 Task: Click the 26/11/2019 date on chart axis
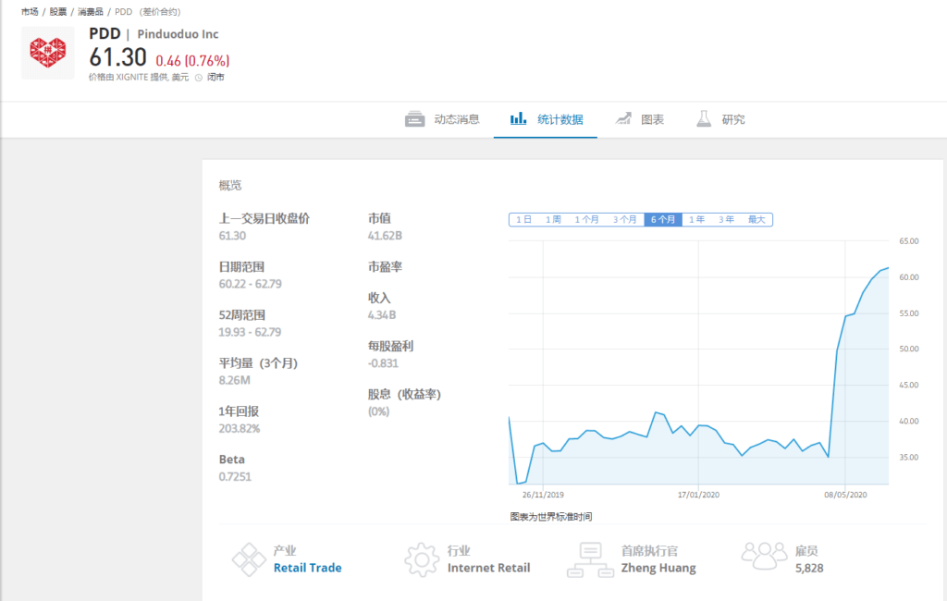point(543,495)
